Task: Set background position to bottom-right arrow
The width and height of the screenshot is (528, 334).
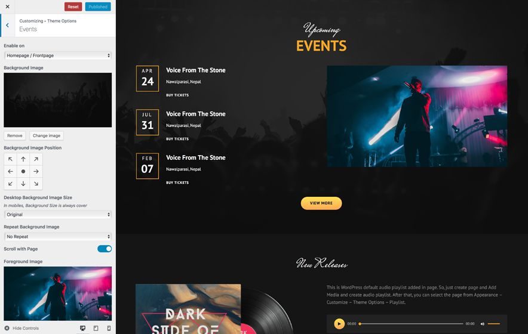Action: click(36, 184)
